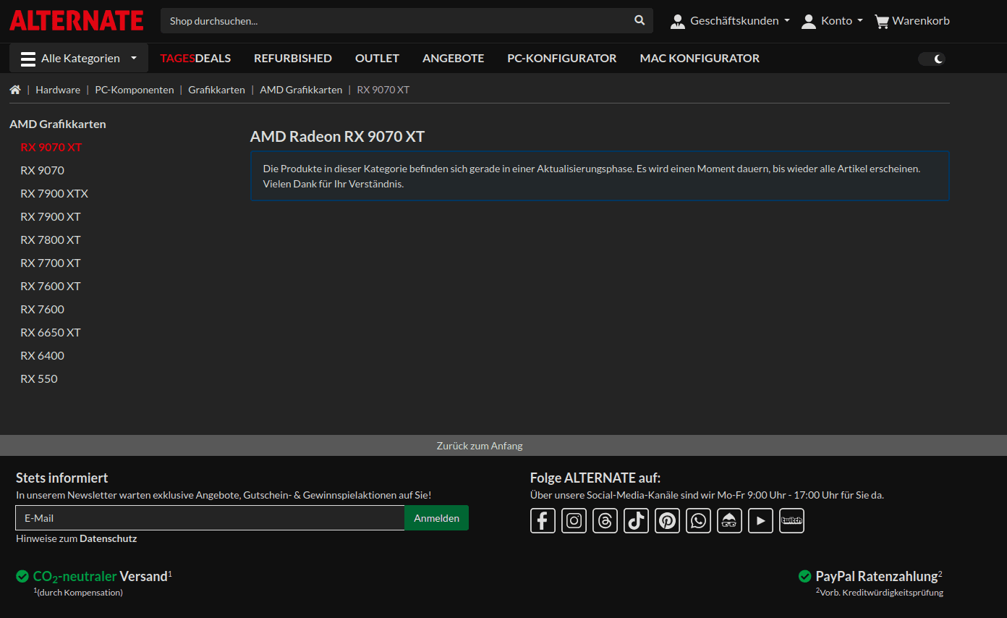Select RX 6400 in sidebar
The height and width of the screenshot is (618, 1007).
click(x=42, y=355)
